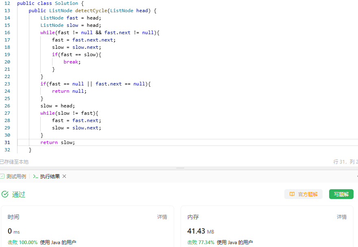The width and height of the screenshot is (358, 247).
Task: Click the terminal icon beside 执行结果
Action: 35,176
